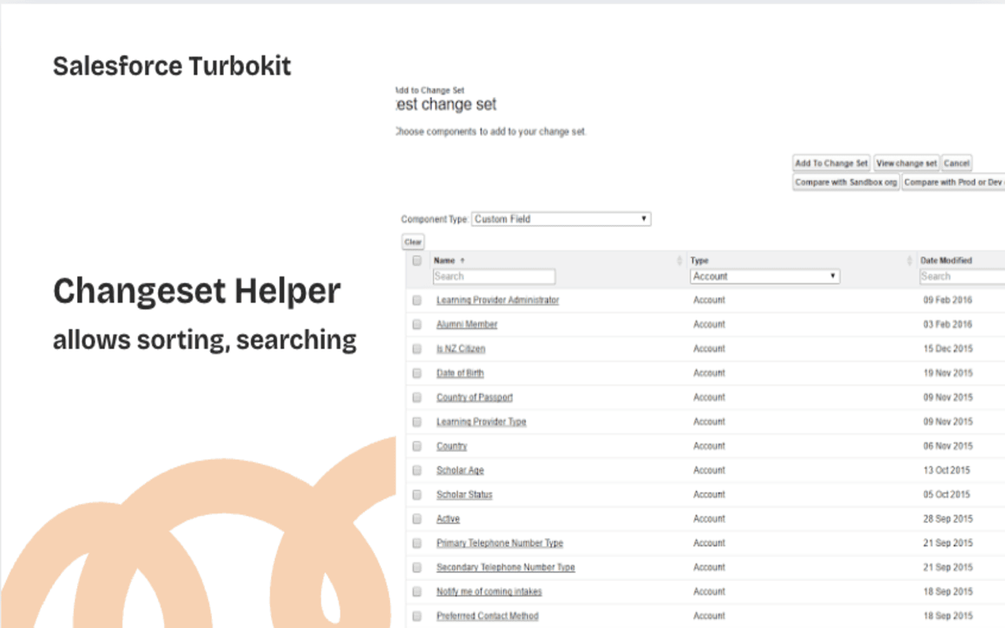Click the date 03 Feb 2016

point(948,325)
